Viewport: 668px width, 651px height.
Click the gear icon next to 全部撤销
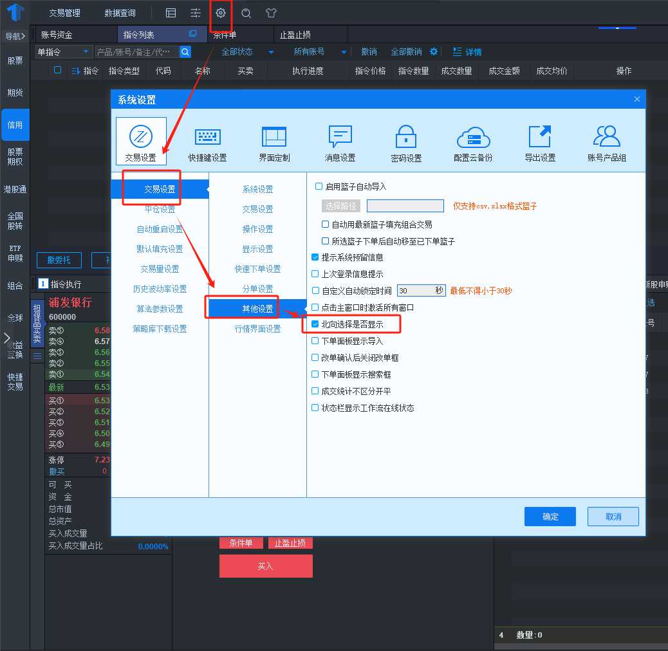click(x=434, y=52)
